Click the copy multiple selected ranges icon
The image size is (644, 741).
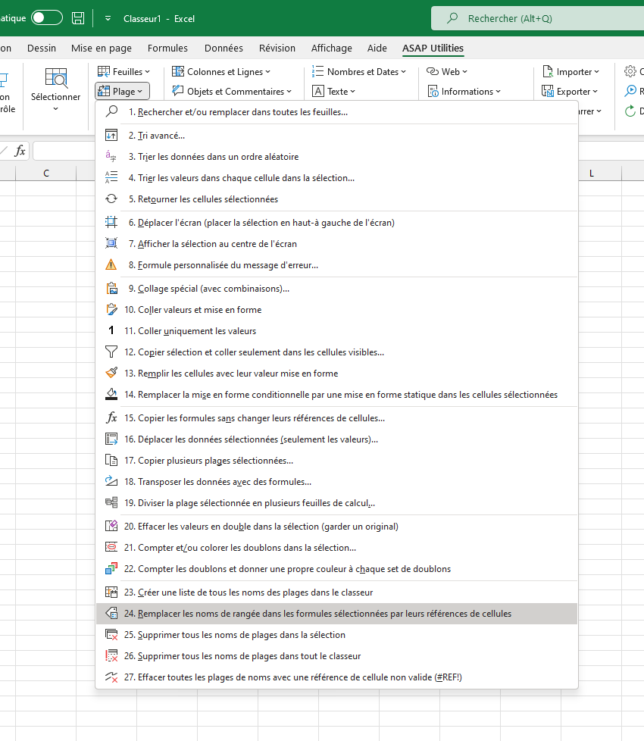[x=111, y=460]
